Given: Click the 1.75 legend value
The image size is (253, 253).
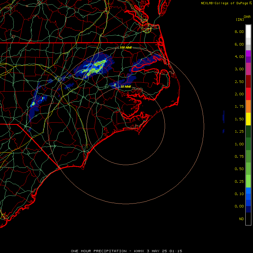Looking at the screenshot, I should [239, 107].
